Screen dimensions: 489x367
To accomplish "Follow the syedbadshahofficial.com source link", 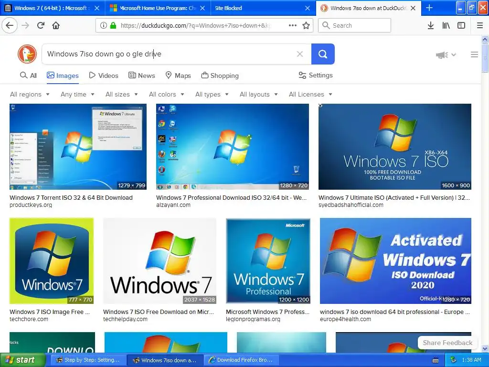I will (351, 205).
